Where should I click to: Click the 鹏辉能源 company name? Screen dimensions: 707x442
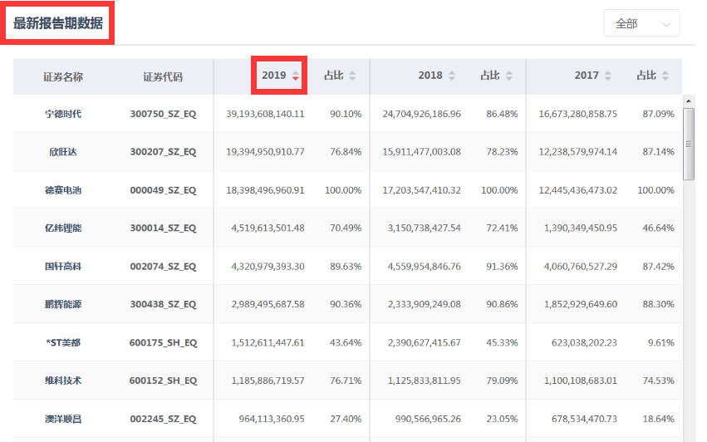(x=63, y=304)
